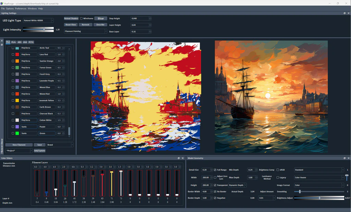Undock the Filament Library panel
The height and width of the screenshot is (212, 351).
[2, 44]
